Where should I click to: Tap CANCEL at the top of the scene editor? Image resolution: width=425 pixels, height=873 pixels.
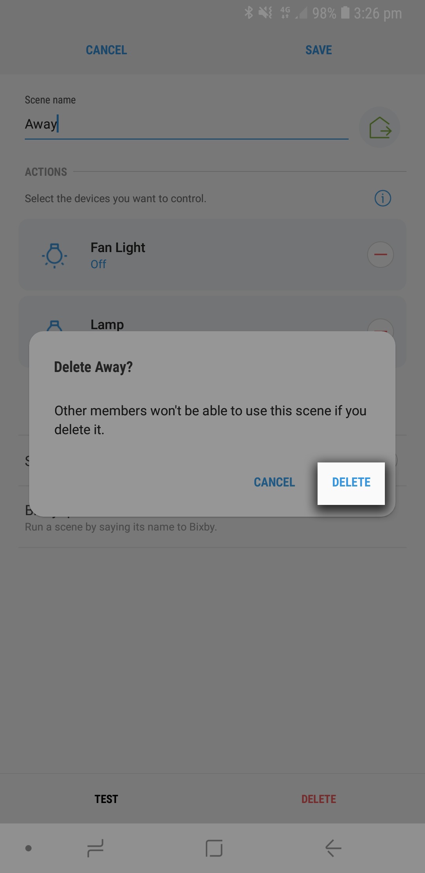pos(106,50)
